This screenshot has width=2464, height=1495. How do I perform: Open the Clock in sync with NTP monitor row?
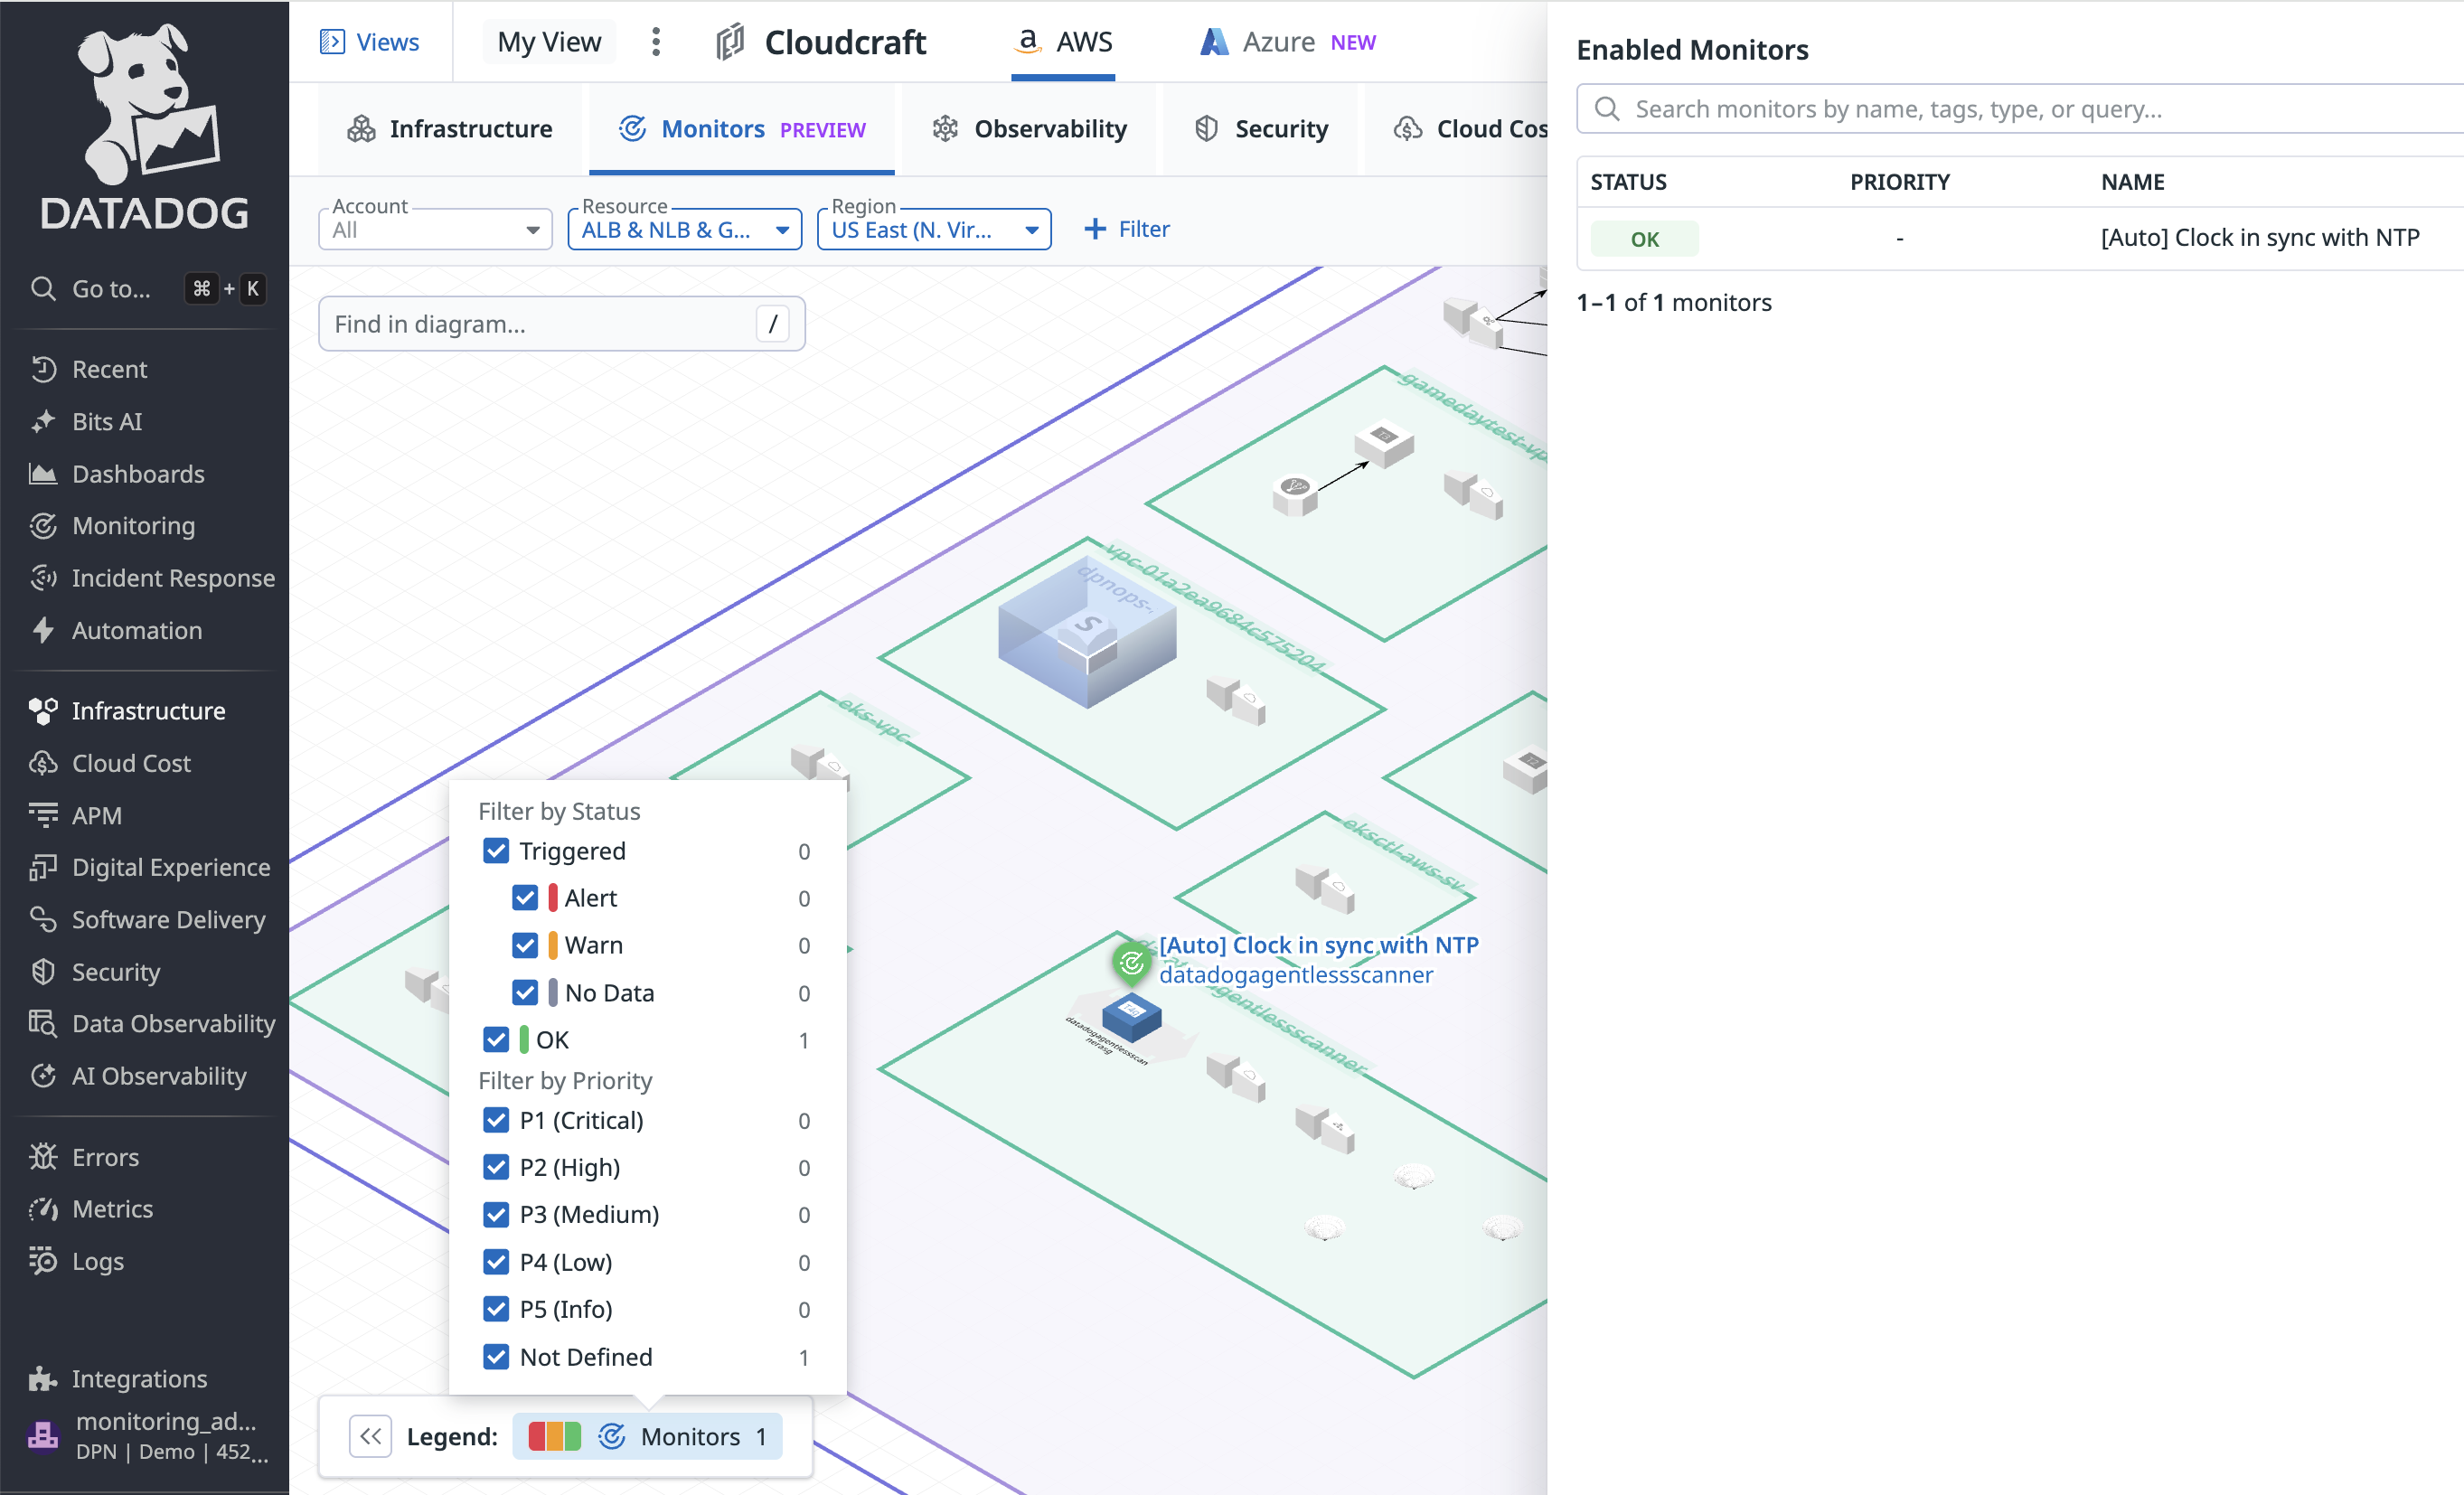2258,238
